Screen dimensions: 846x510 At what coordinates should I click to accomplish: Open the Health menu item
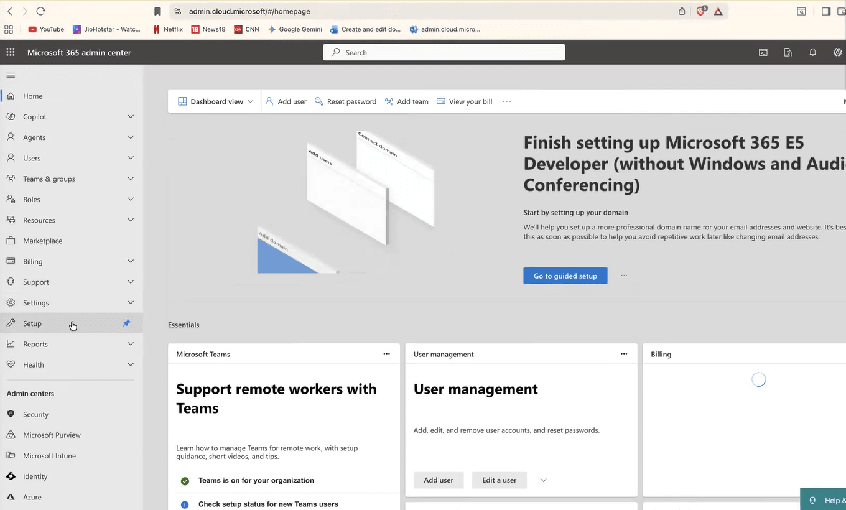pyautogui.click(x=33, y=364)
